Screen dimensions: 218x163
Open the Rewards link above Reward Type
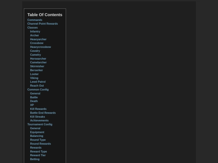click(36, 148)
